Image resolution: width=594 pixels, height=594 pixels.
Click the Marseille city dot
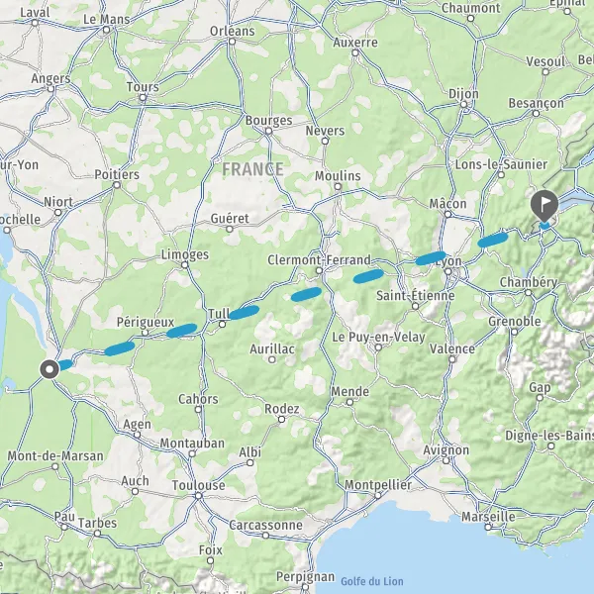(488, 527)
